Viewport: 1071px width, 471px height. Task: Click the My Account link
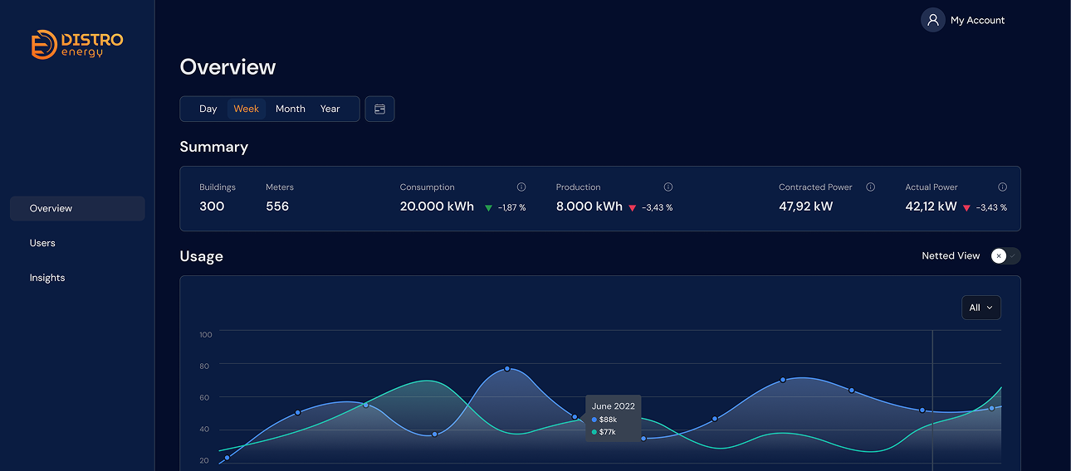click(x=977, y=20)
